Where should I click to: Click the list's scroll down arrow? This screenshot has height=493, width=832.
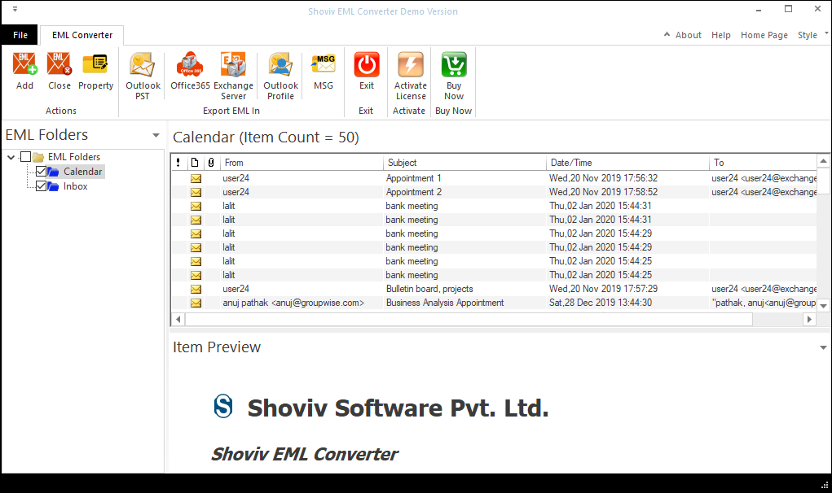click(823, 306)
